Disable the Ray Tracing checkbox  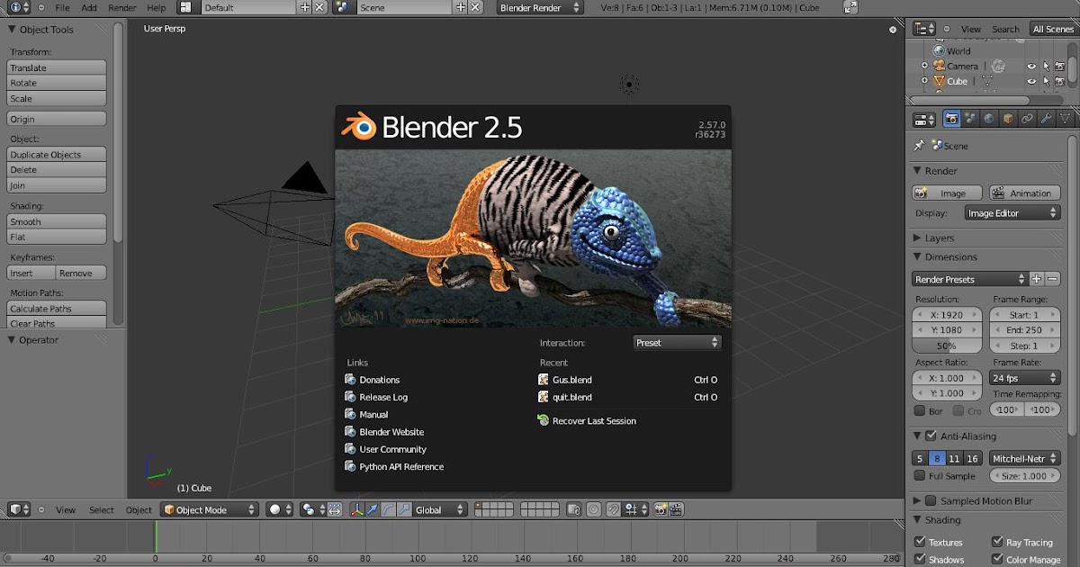point(996,542)
